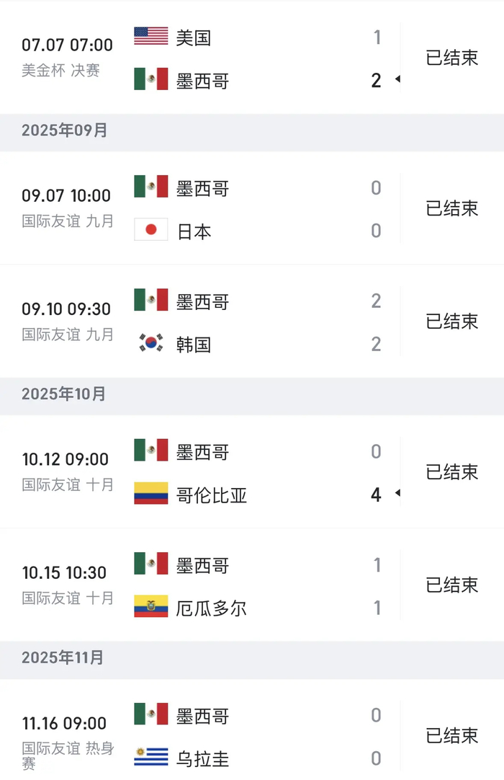Tap 已结束 status for 09.10 match

[452, 322]
